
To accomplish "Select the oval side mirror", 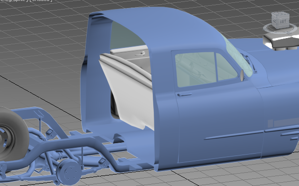I will point(242,76).
